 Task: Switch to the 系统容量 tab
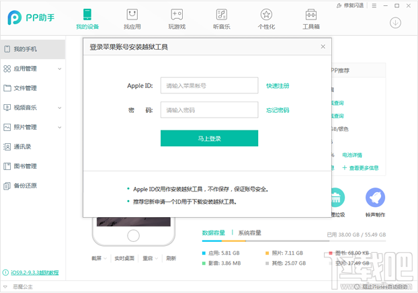250,233
